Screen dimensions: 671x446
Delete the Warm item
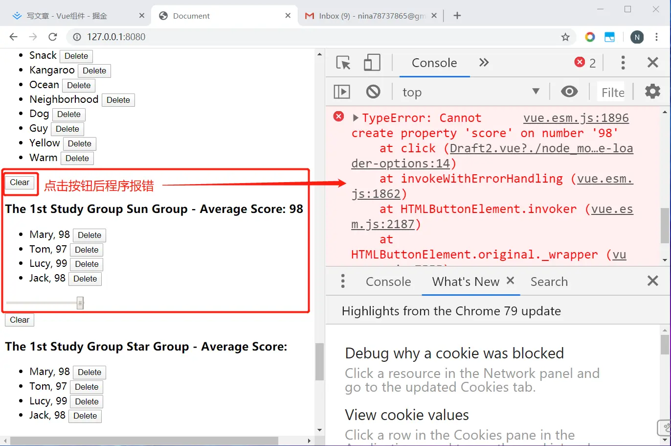pyautogui.click(x=77, y=158)
